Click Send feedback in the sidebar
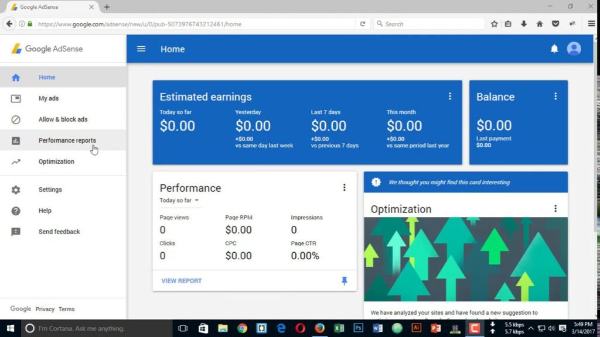The width and height of the screenshot is (600, 337). click(x=63, y=232)
